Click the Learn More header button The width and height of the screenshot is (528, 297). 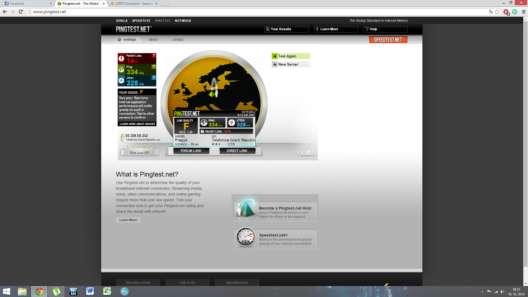tap(336, 29)
